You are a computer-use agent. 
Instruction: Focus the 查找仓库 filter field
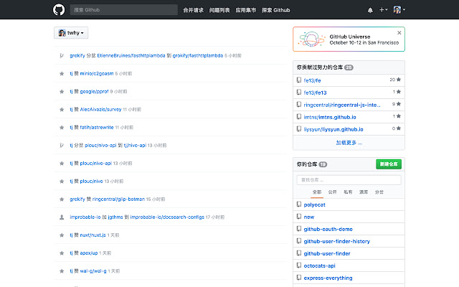[x=349, y=180]
